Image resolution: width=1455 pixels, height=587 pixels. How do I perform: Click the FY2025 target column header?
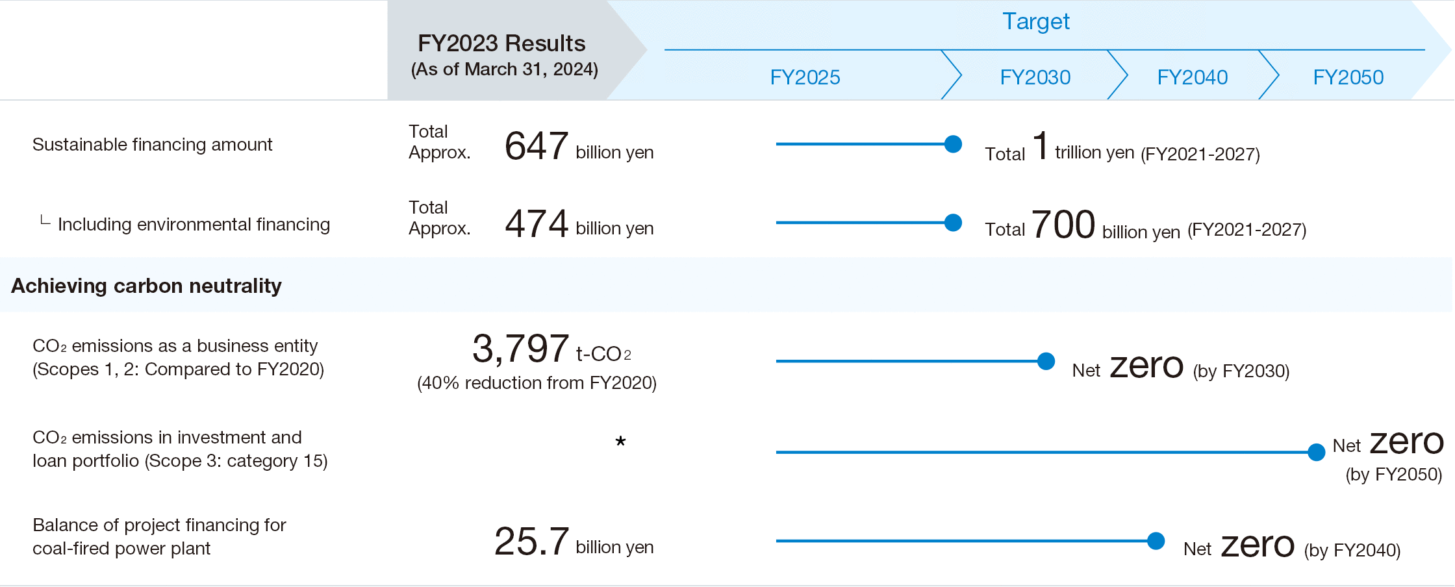point(805,77)
